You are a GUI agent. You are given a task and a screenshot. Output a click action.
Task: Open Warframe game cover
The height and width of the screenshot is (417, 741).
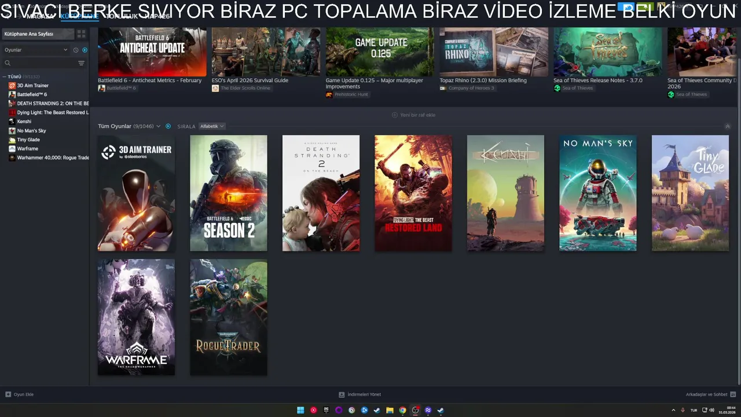coord(136,317)
